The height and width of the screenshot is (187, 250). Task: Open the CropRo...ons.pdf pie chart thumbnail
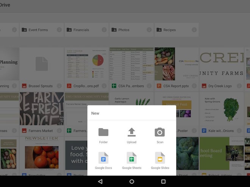click(x=87, y=64)
